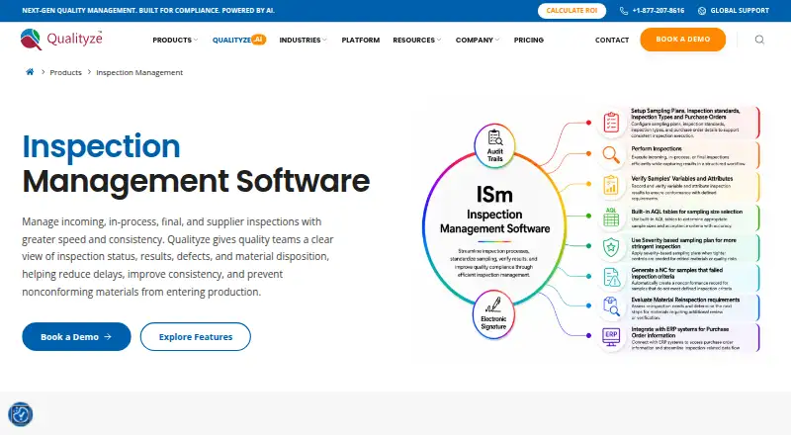Screen dimensions: 791x435
Task: Click 'Generate a NC for samples' heading
Action: pos(676,273)
